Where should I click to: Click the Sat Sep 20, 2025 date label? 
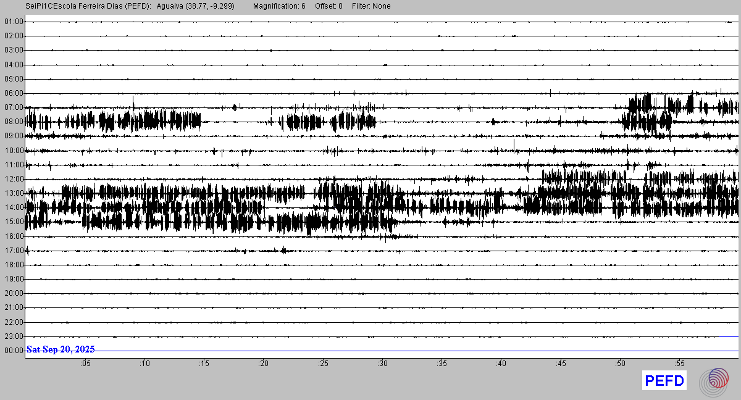pyautogui.click(x=61, y=349)
